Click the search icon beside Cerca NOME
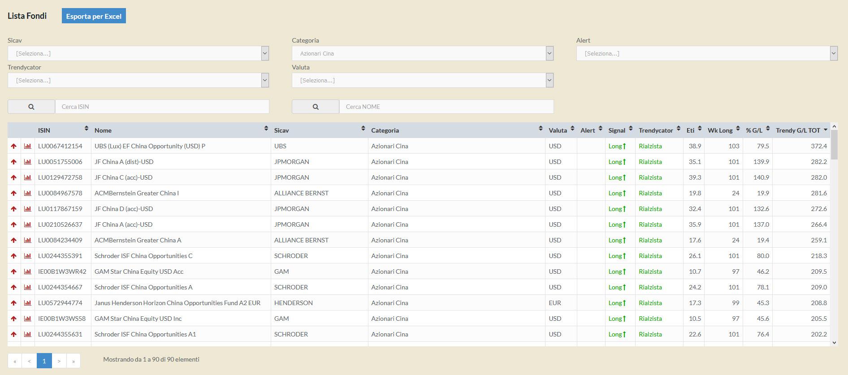The width and height of the screenshot is (848, 375). (316, 107)
